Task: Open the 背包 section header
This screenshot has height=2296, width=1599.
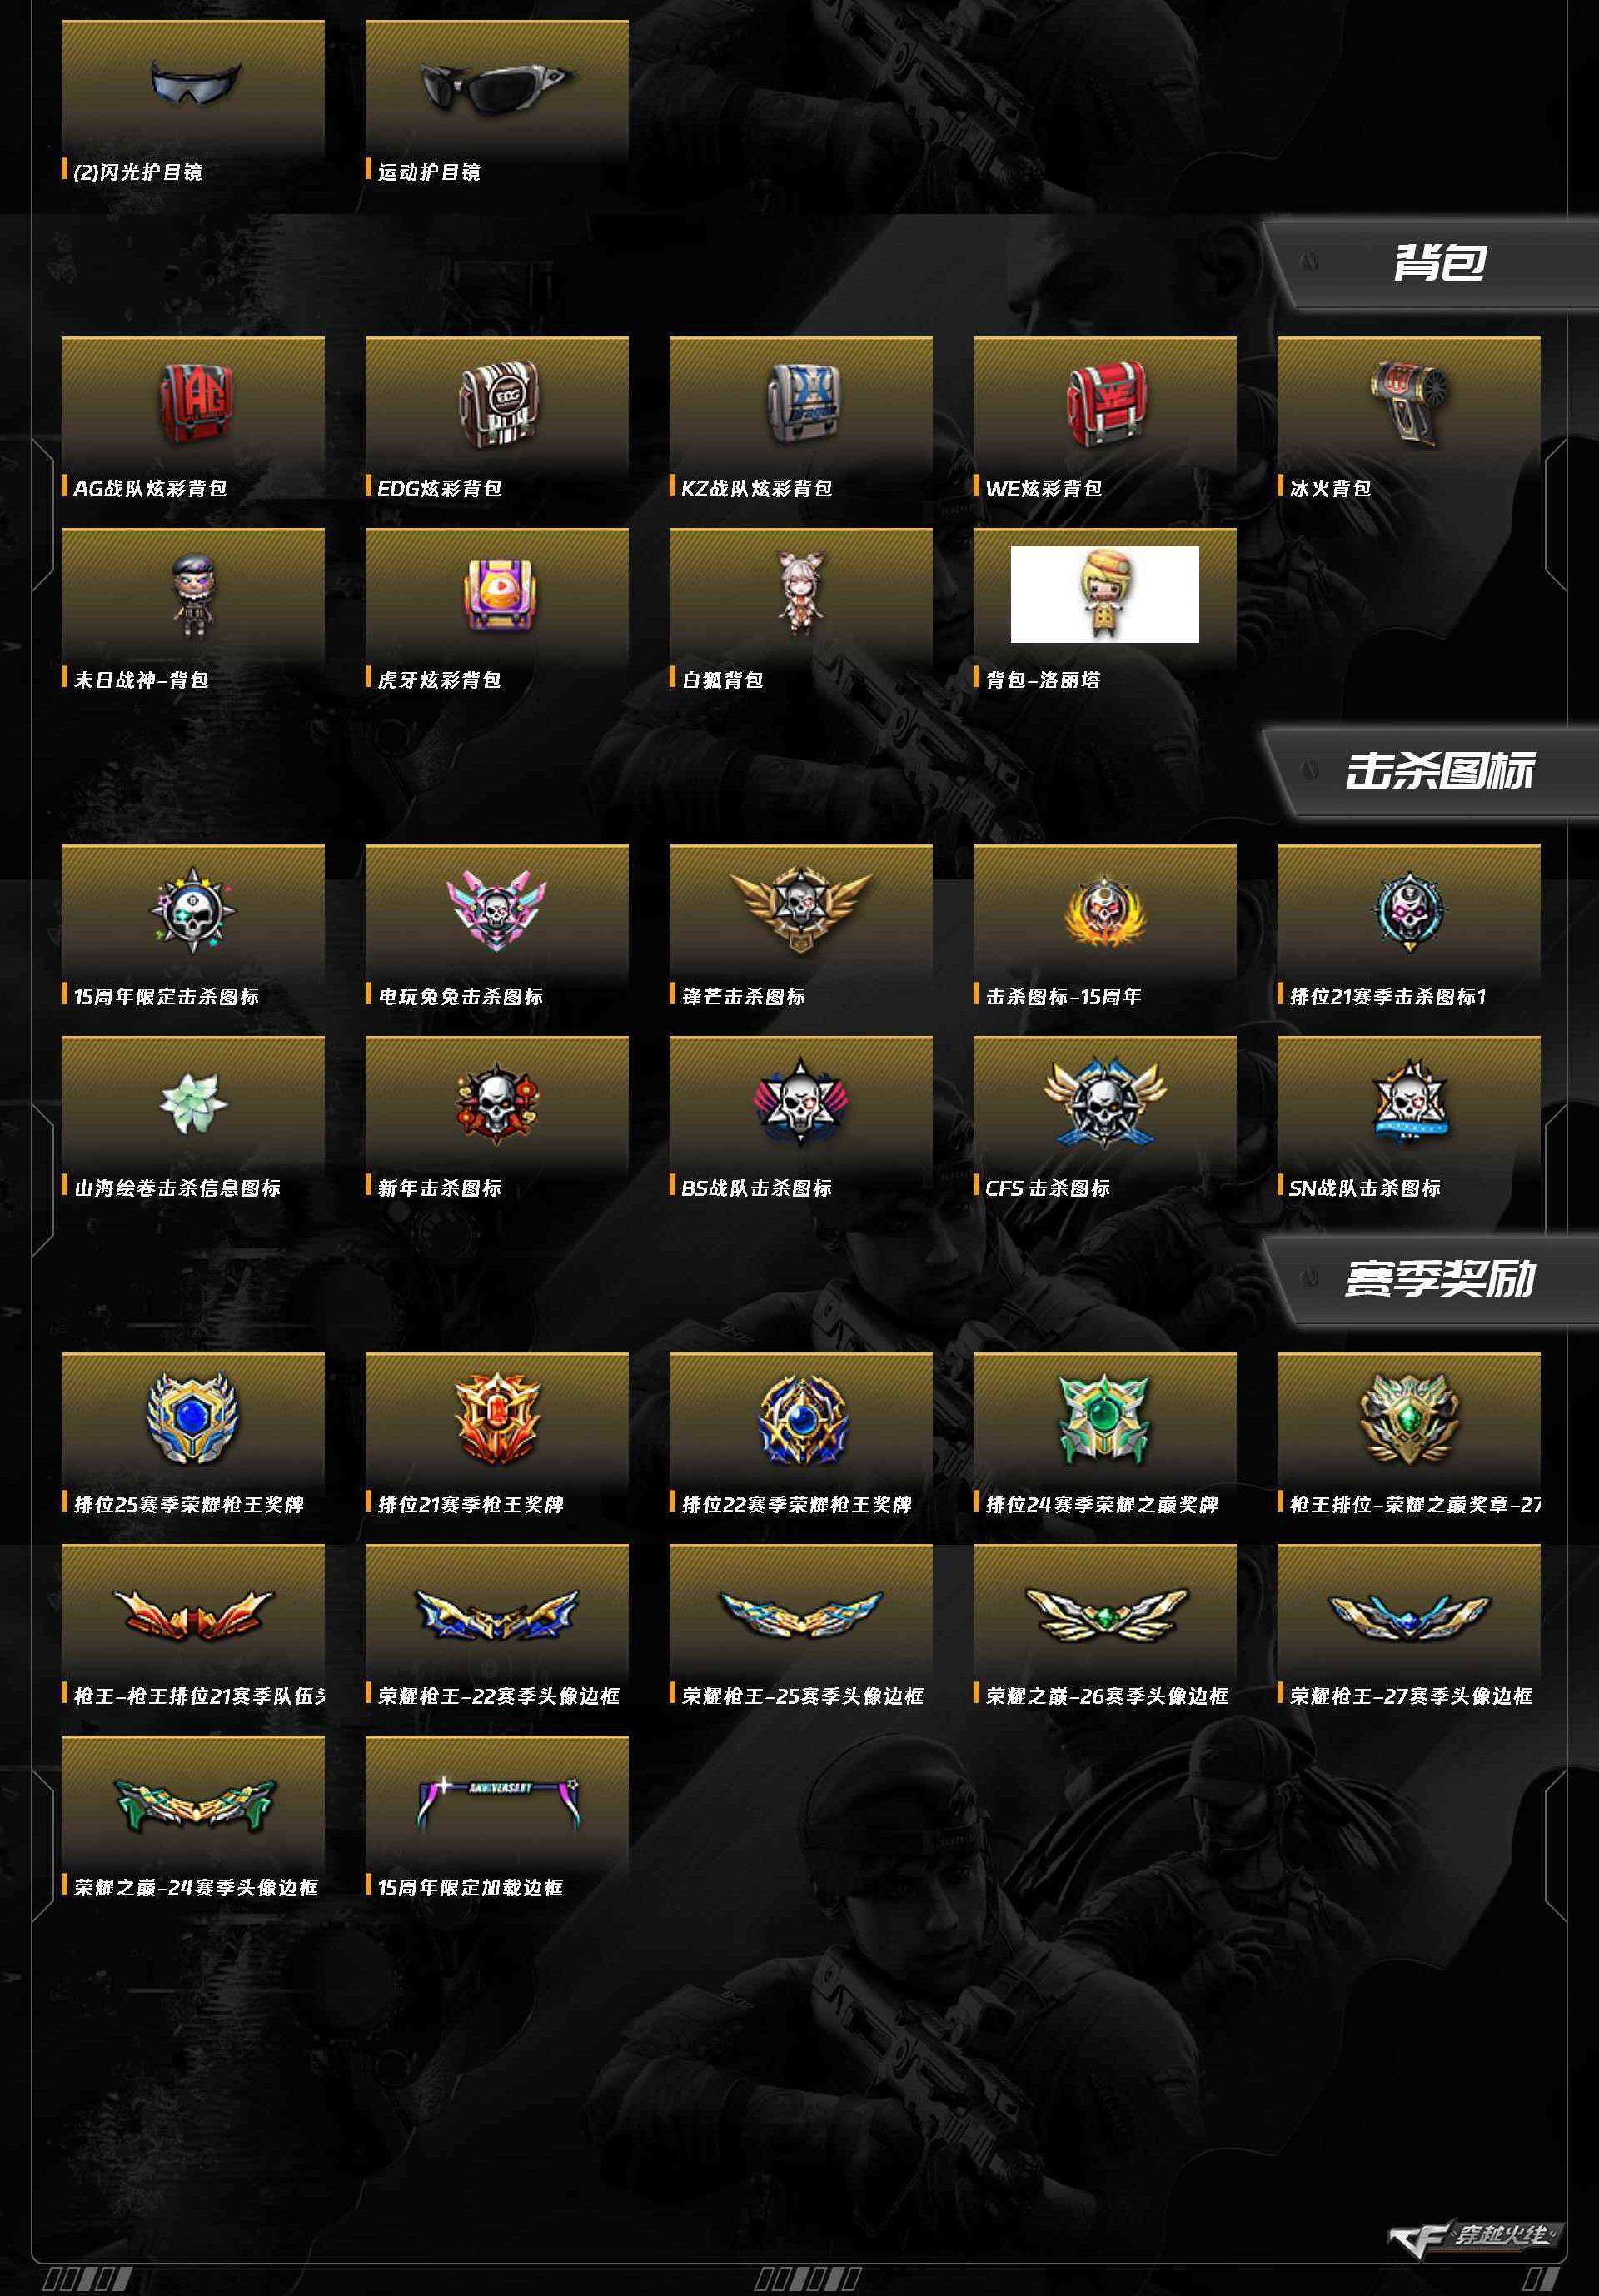Action: click(x=1440, y=263)
